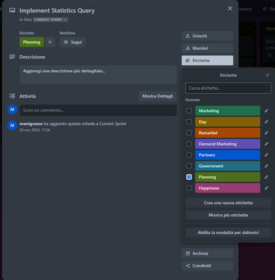Enable the Remarket label checkbox
Viewport: 275px width, 280px height.
click(x=189, y=133)
